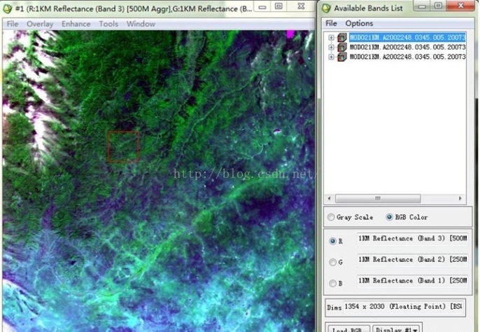
Task: Open File menu in image display window
Action: [13, 24]
